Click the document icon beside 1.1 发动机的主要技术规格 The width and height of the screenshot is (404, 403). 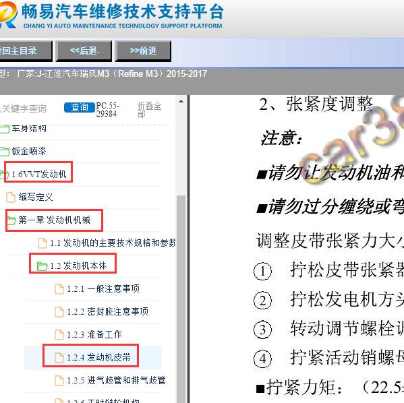(x=42, y=243)
